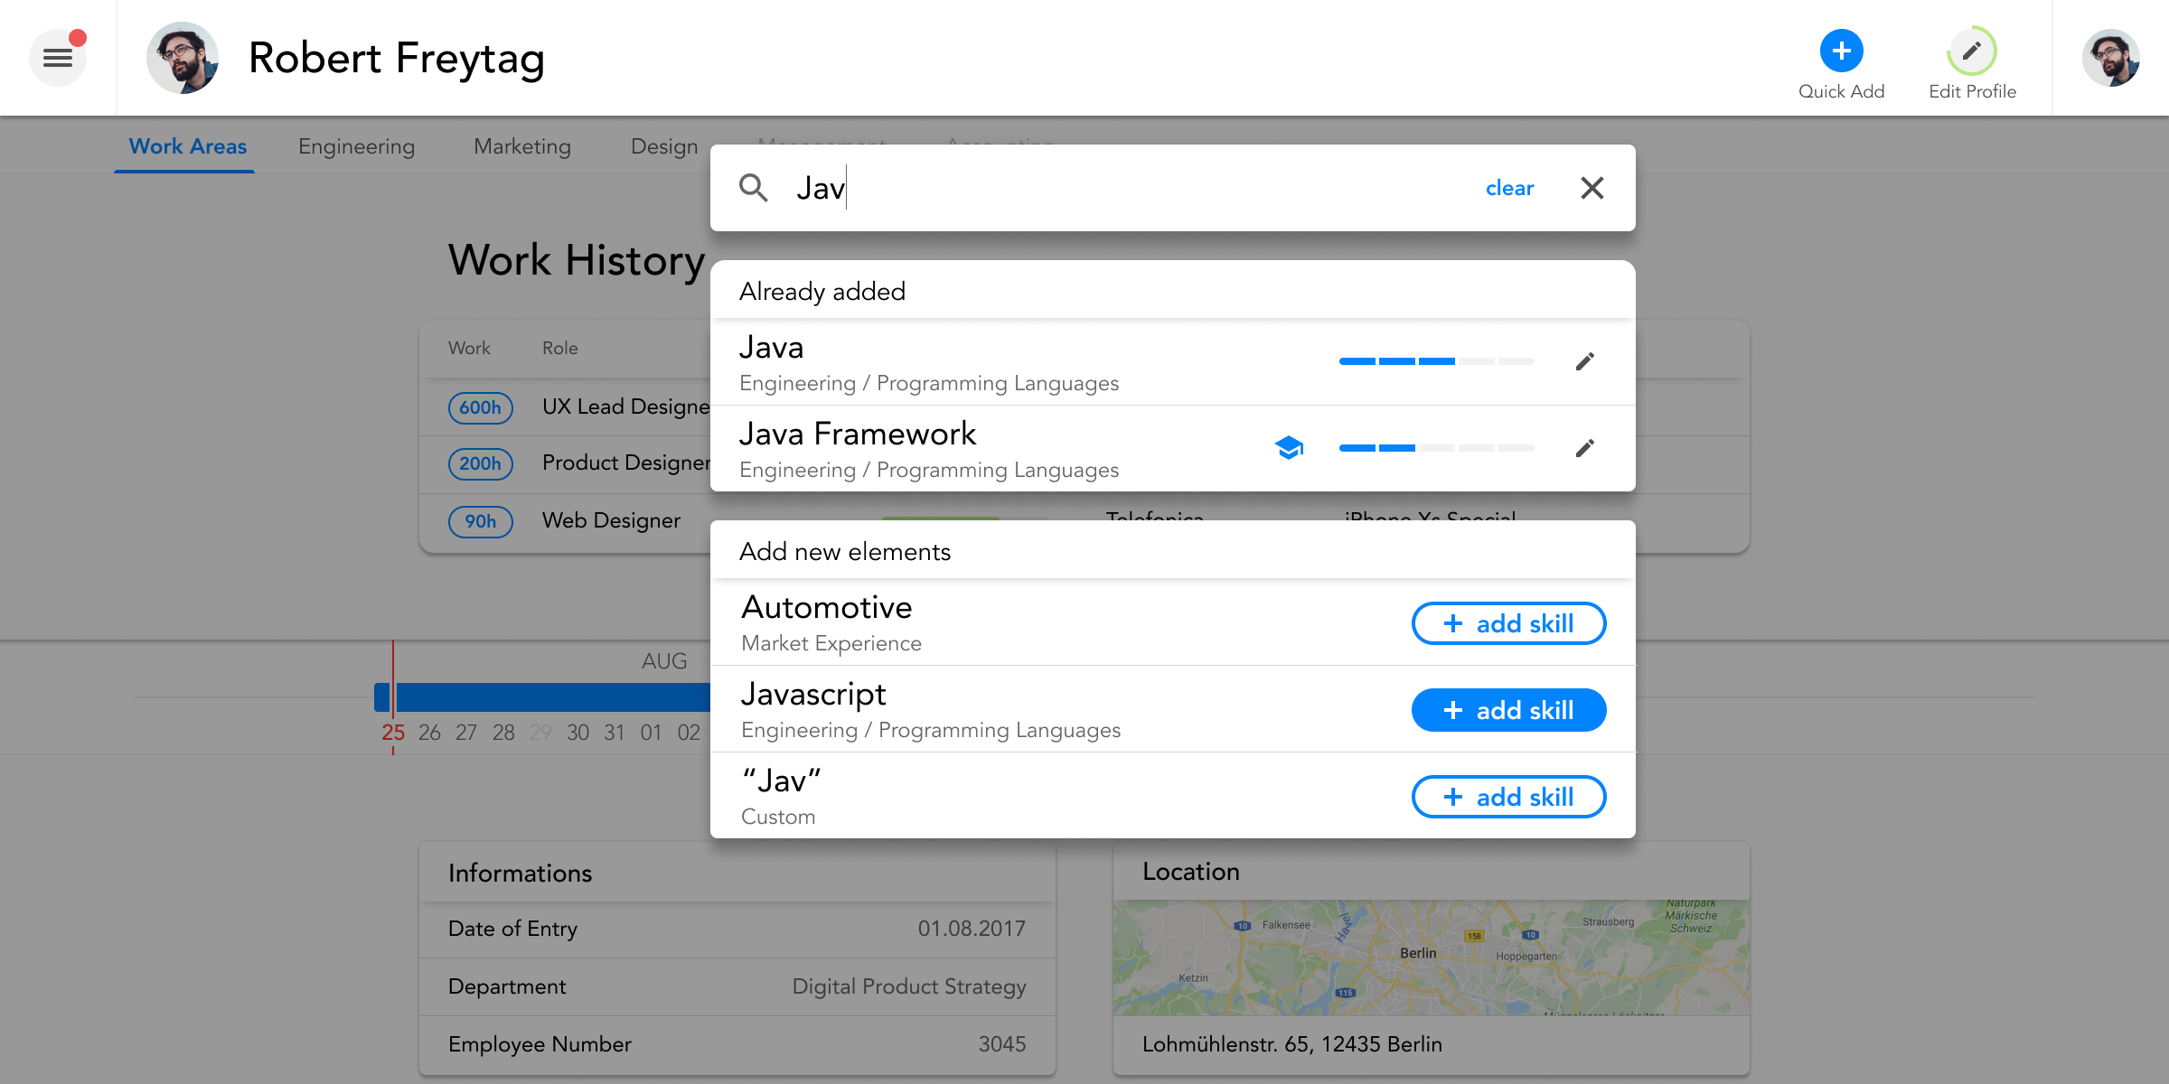Image resolution: width=2169 pixels, height=1084 pixels.
Task: Click the graduation cap icon on Java Framework
Action: pos(1289,447)
